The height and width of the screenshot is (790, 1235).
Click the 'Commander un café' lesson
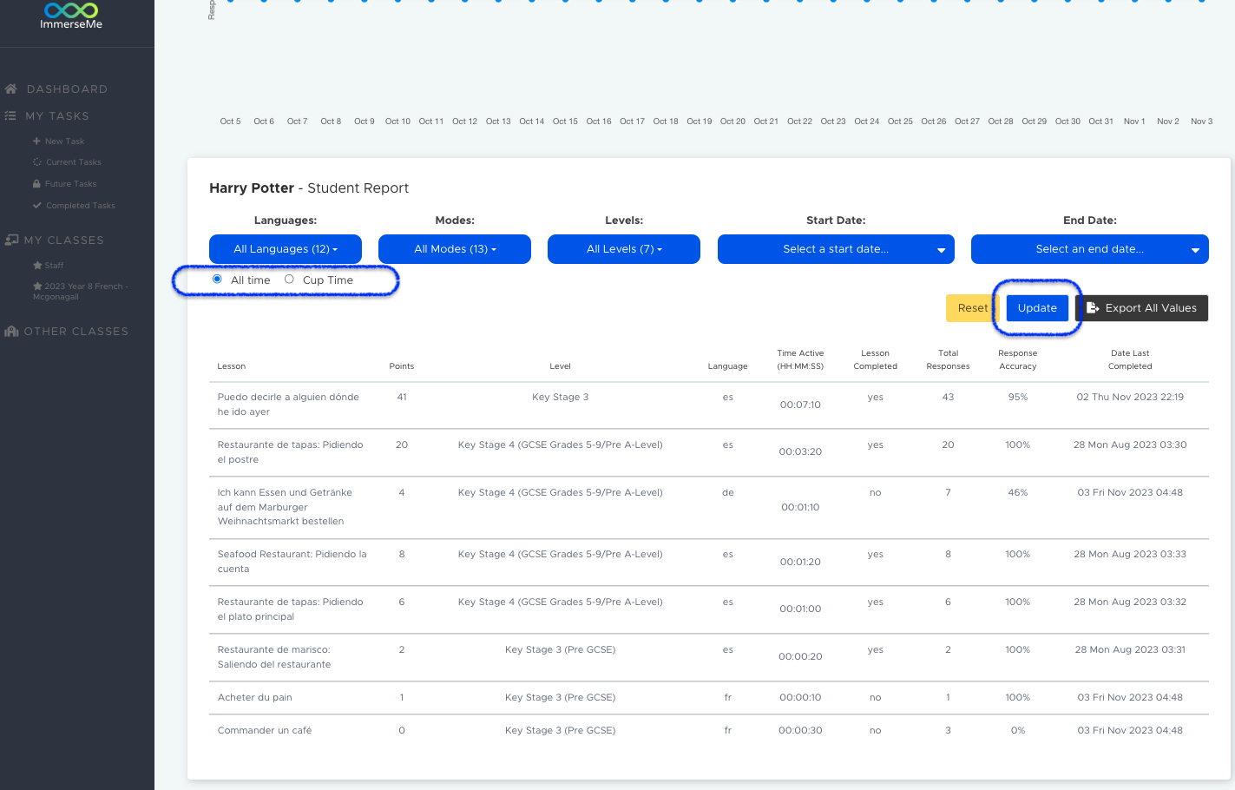pos(265,730)
